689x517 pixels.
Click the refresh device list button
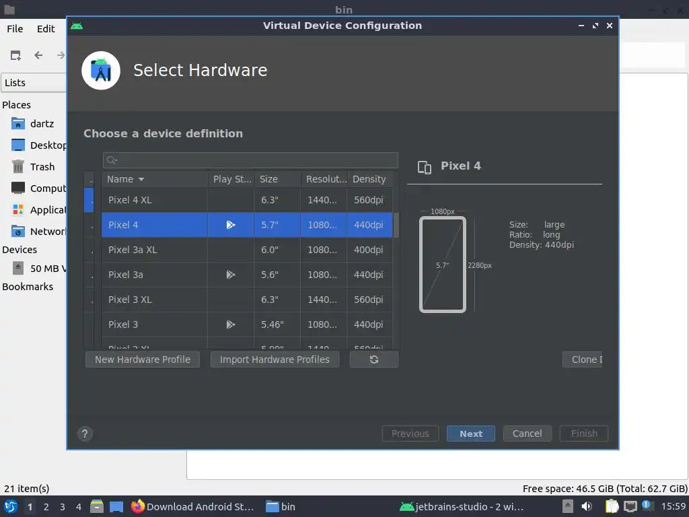tap(374, 359)
